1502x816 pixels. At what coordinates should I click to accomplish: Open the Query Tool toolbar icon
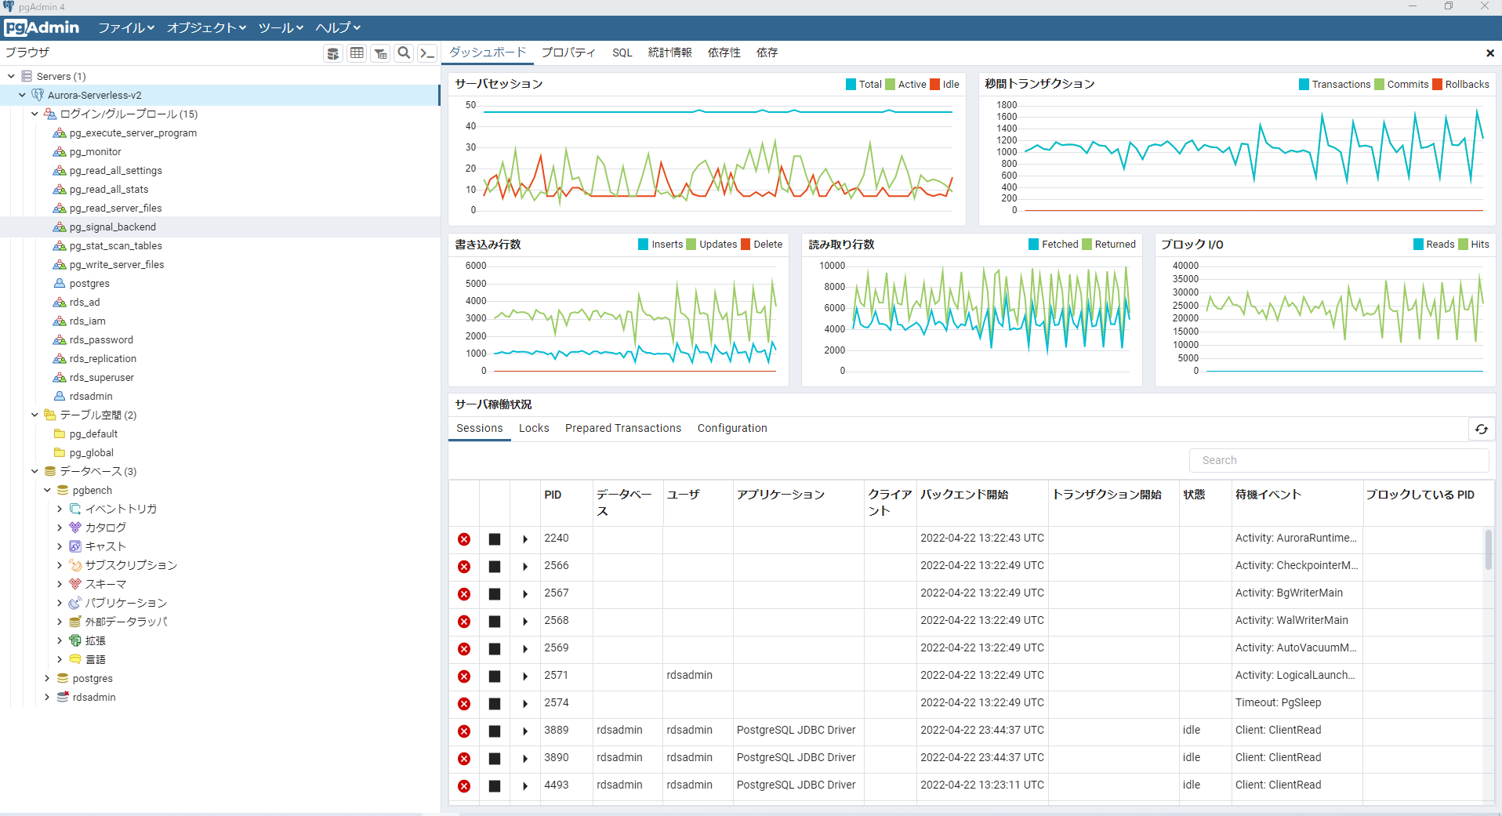tap(333, 53)
